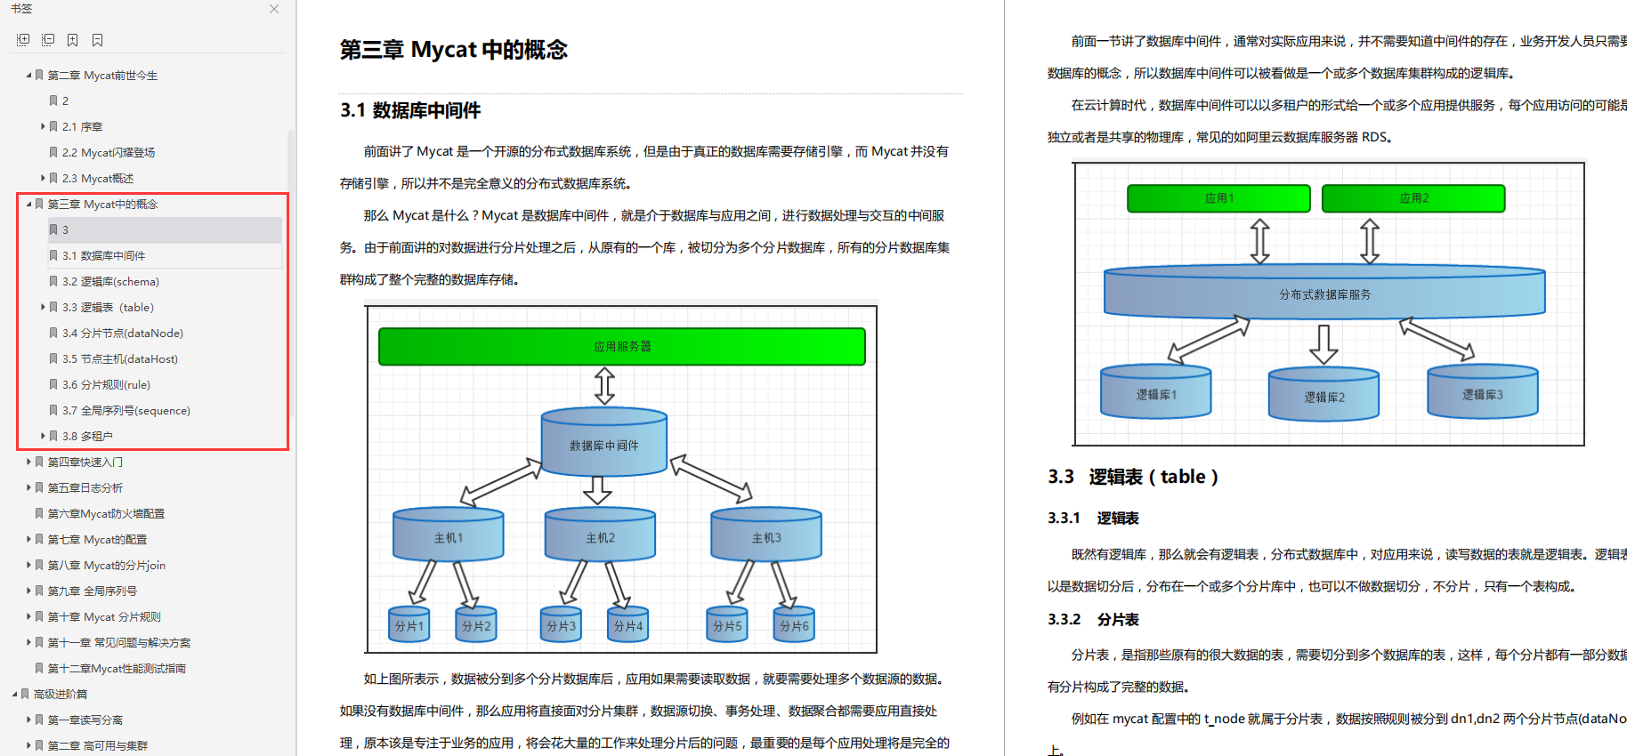This screenshot has width=1627, height=756.
Task: Expand the 第十章 Mycat 分片规则 bookmark
Action: [28, 617]
